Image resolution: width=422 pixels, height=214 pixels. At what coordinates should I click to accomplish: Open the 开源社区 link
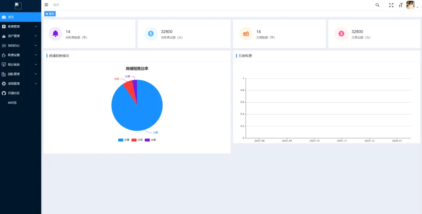click(14, 93)
